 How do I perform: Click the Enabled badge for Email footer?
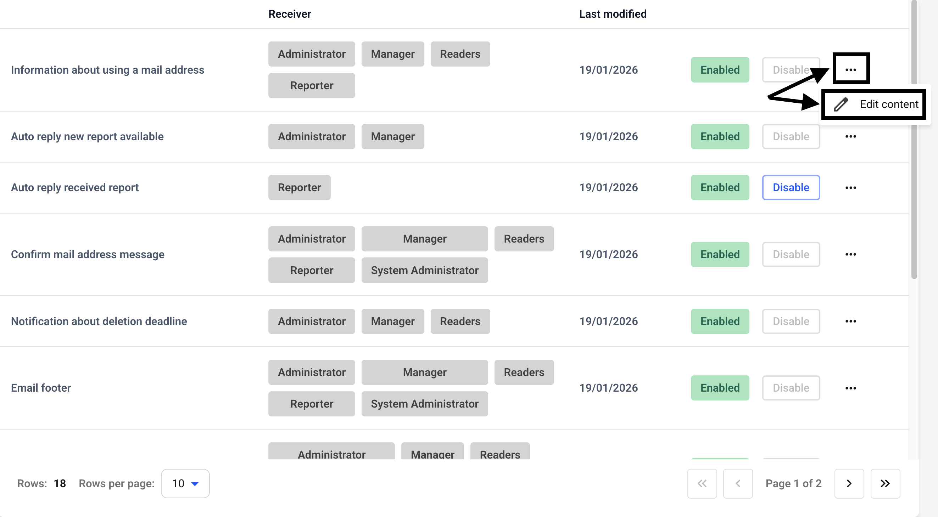(720, 388)
